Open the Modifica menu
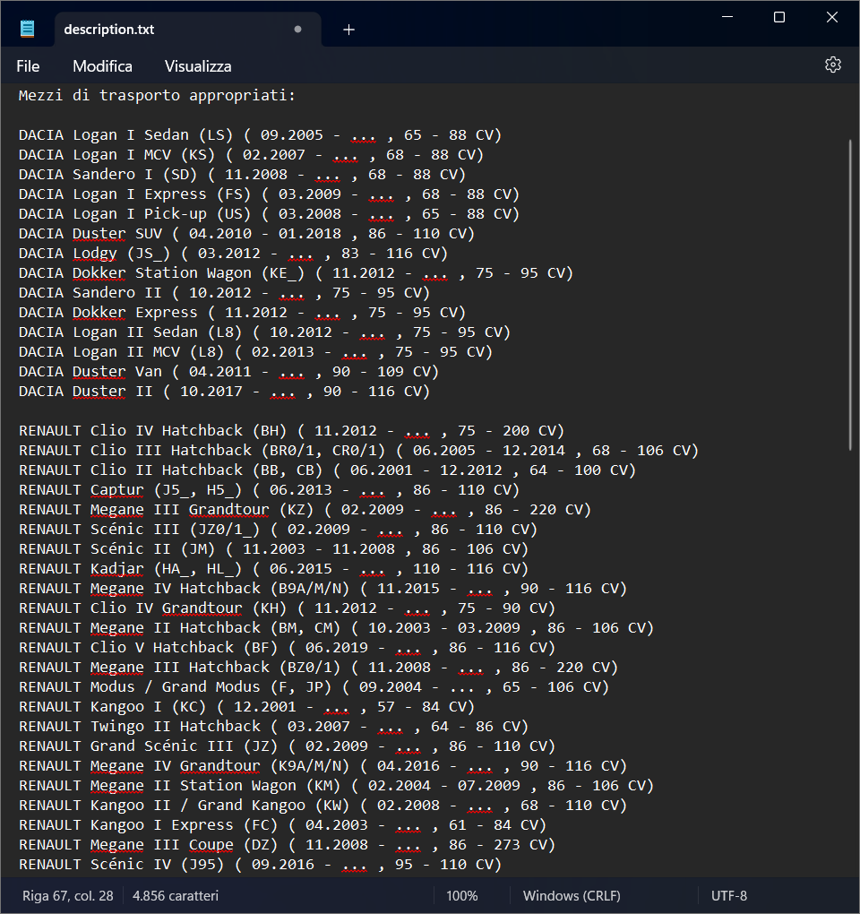 point(102,66)
